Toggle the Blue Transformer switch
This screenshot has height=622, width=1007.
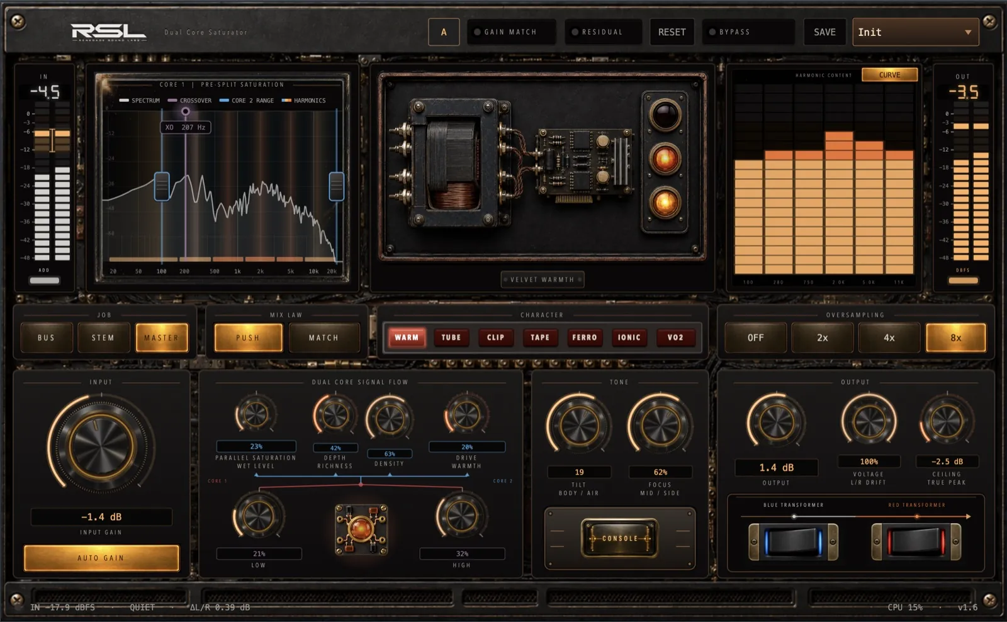(793, 541)
